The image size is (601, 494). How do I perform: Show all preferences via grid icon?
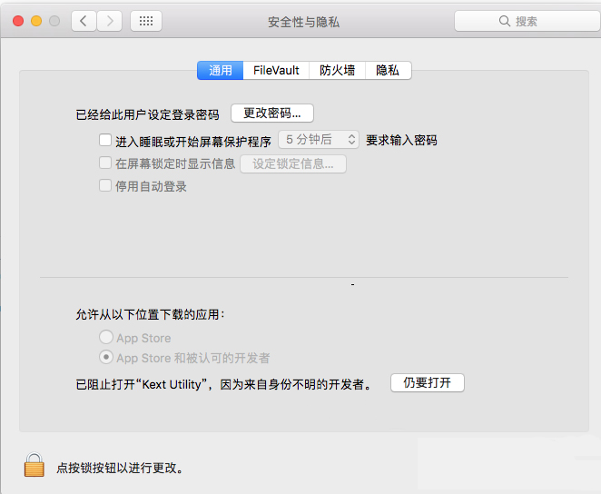click(146, 21)
